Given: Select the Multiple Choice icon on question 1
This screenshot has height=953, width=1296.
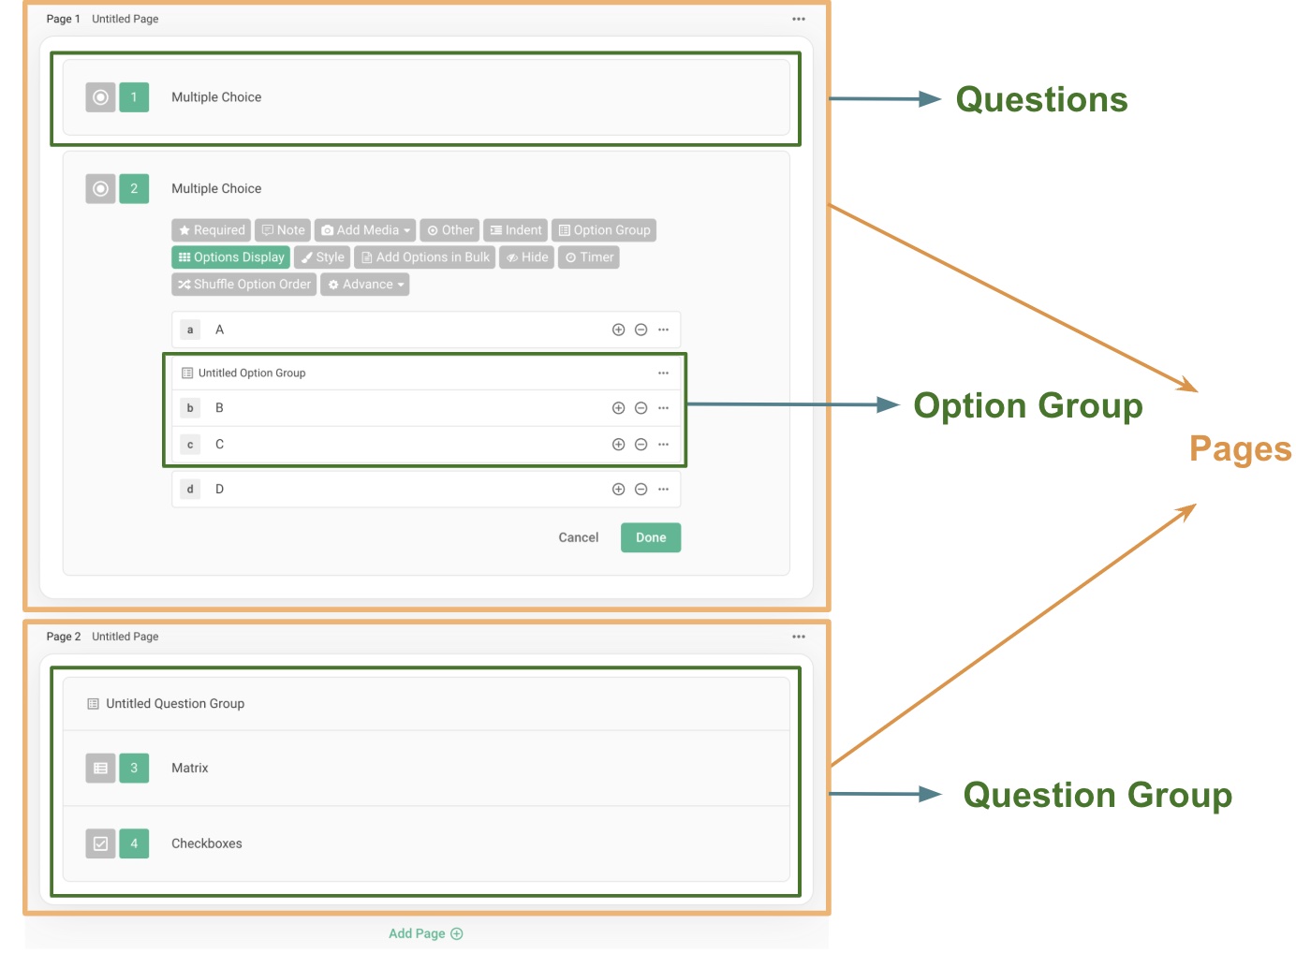Looking at the screenshot, I should pyautogui.click(x=100, y=96).
